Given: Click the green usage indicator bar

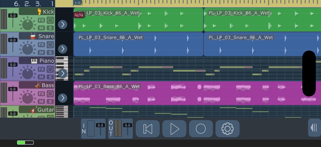Looking at the screenshot, I should pos(25,143).
